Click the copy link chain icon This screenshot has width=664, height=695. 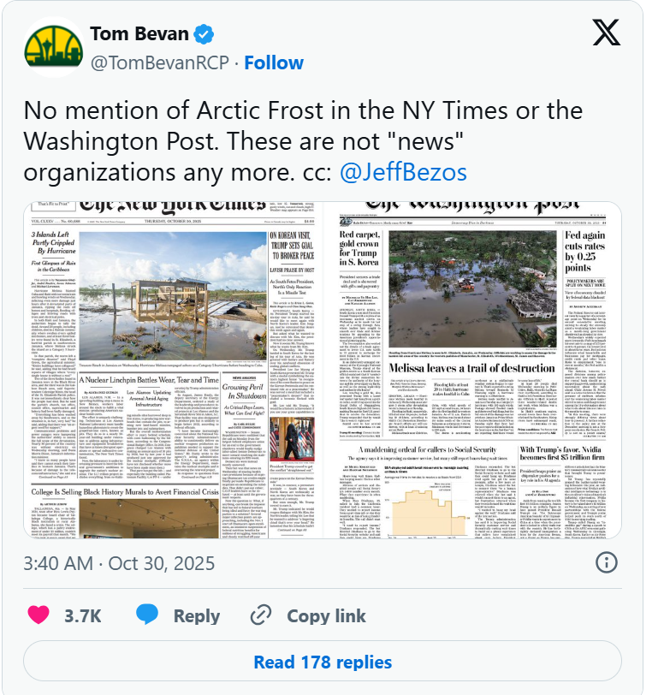(x=258, y=615)
